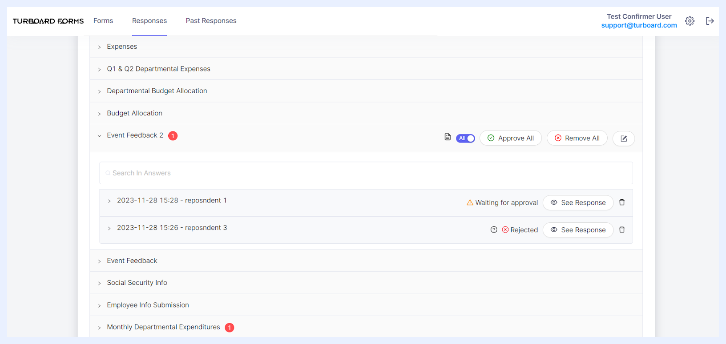Click the question mark icon beside Rejected
The width and height of the screenshot is (726, 344).
pos(494,230)
